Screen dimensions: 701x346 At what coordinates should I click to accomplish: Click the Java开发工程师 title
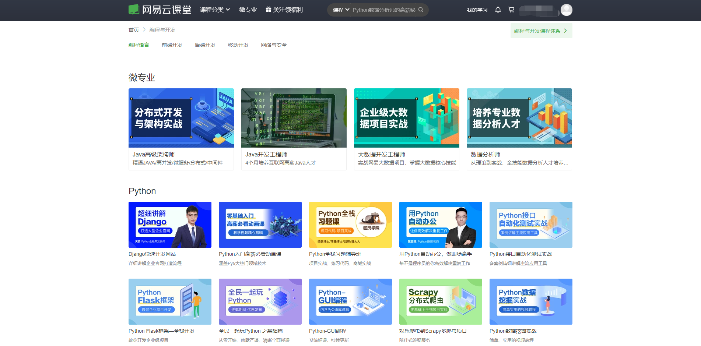[x=266, y=155]
